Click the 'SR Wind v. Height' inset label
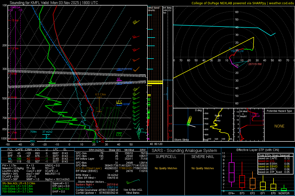The image size is (295, 196). coord(243,114)
